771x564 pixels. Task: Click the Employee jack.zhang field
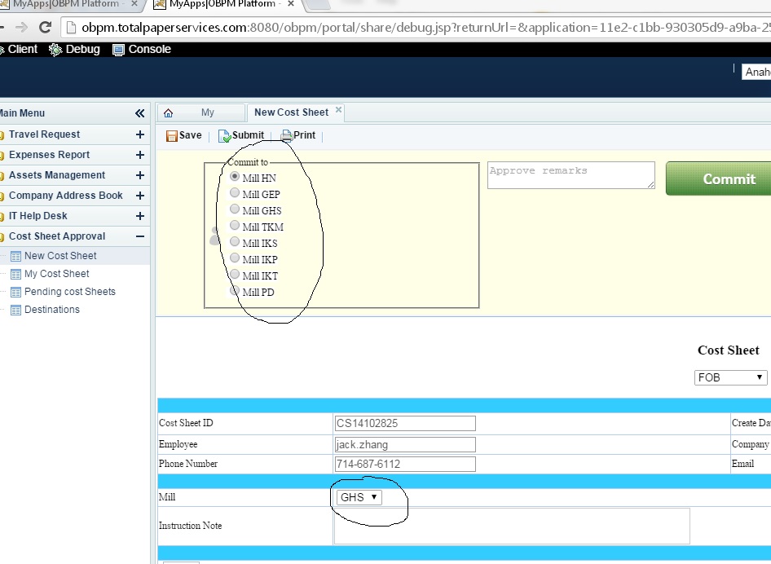(x=405, y=444)
